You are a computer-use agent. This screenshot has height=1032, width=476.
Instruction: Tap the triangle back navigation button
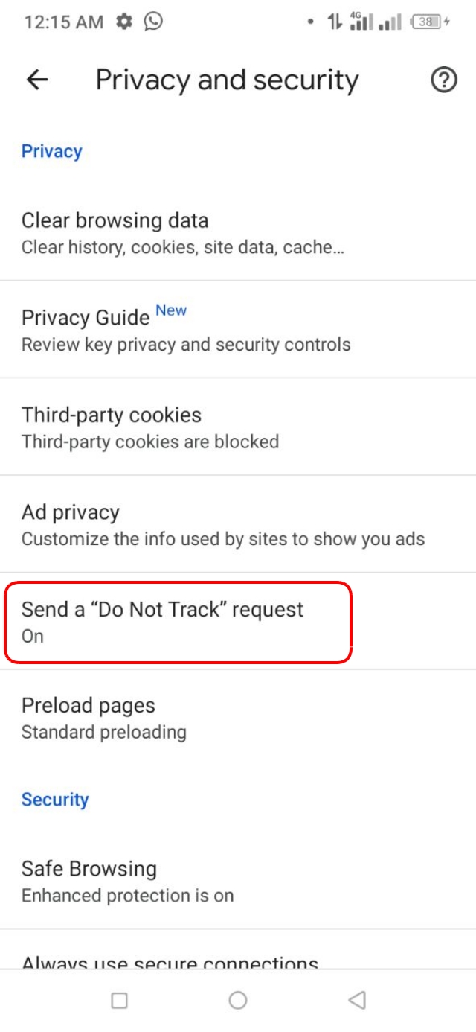click(356, 1001)
